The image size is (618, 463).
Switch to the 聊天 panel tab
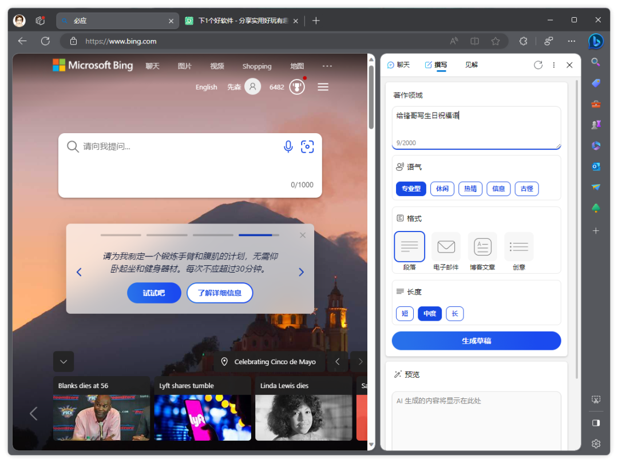pyautogui.click(x=398, y=65)
